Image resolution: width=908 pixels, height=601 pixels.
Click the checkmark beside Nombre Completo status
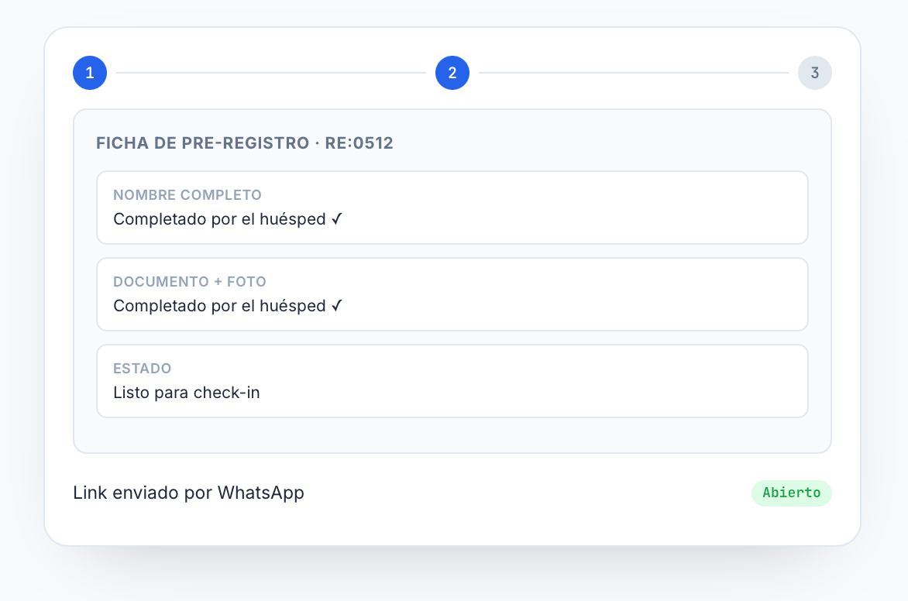(337, 219)
